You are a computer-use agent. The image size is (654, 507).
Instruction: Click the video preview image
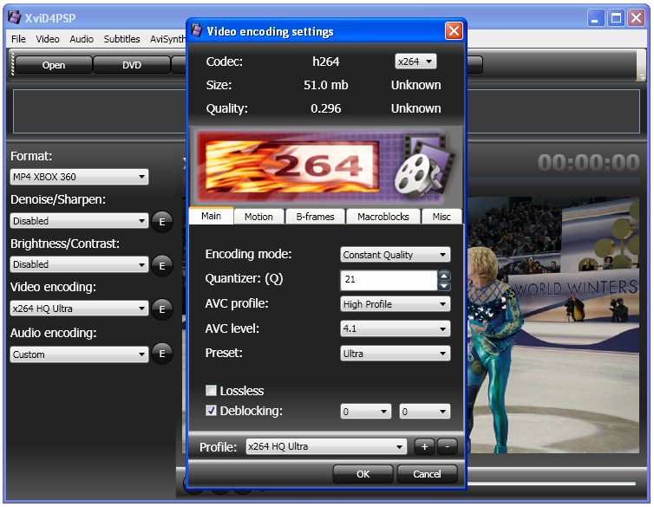click(x=553, y=325)
